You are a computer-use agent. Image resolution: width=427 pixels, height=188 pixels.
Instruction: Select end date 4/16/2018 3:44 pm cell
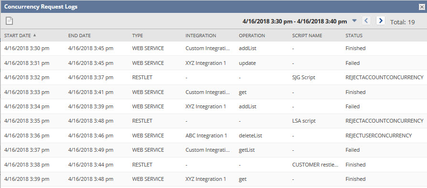(x=91, y=165)
